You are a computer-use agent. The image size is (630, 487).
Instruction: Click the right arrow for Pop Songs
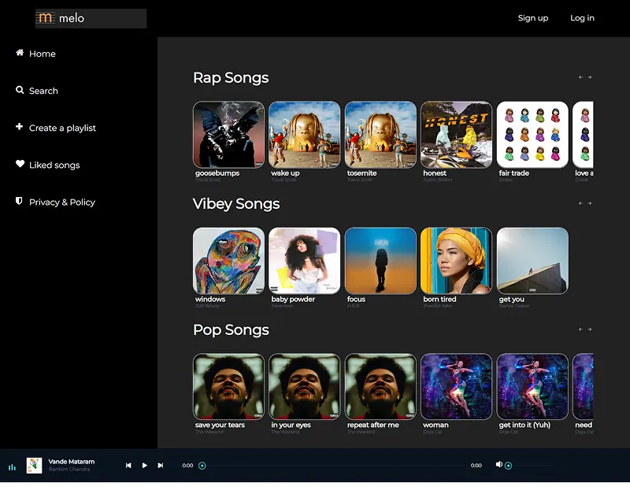point(590,329)
